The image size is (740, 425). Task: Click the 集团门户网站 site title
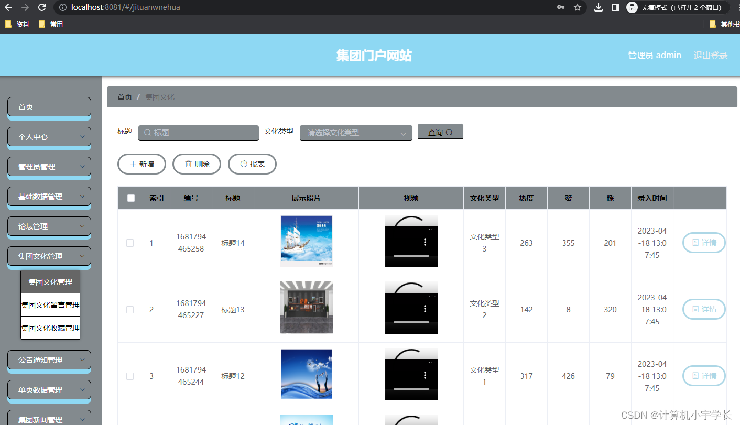(374, 56)
